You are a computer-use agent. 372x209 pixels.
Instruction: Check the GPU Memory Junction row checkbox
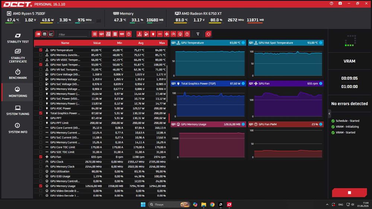41,55
